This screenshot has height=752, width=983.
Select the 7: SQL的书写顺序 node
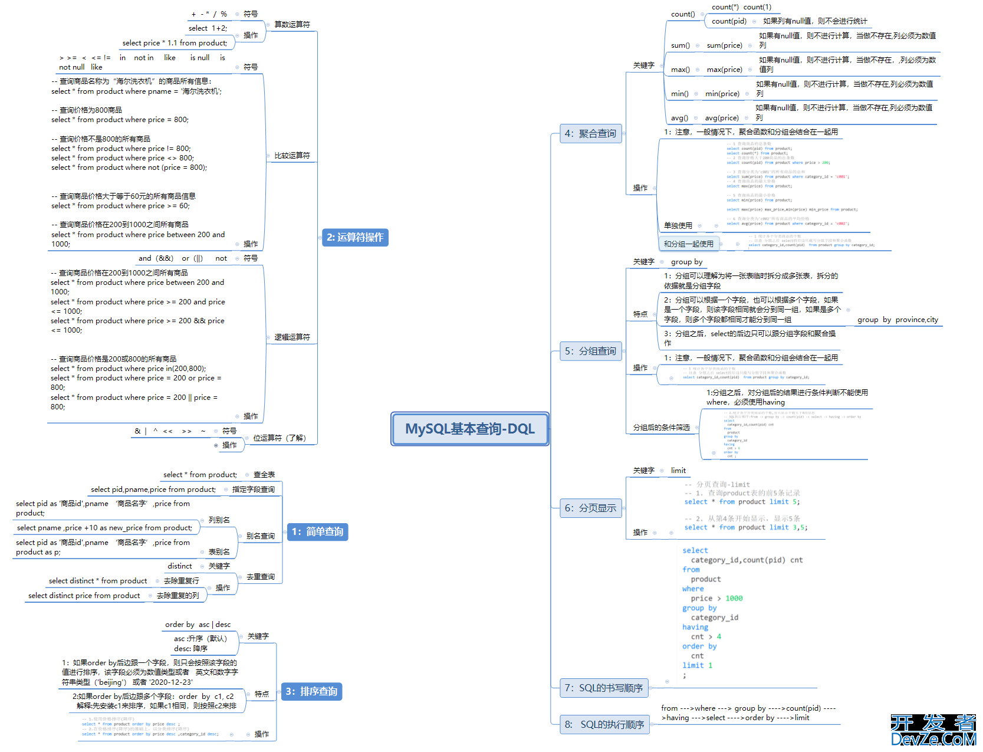pos(604,688)
